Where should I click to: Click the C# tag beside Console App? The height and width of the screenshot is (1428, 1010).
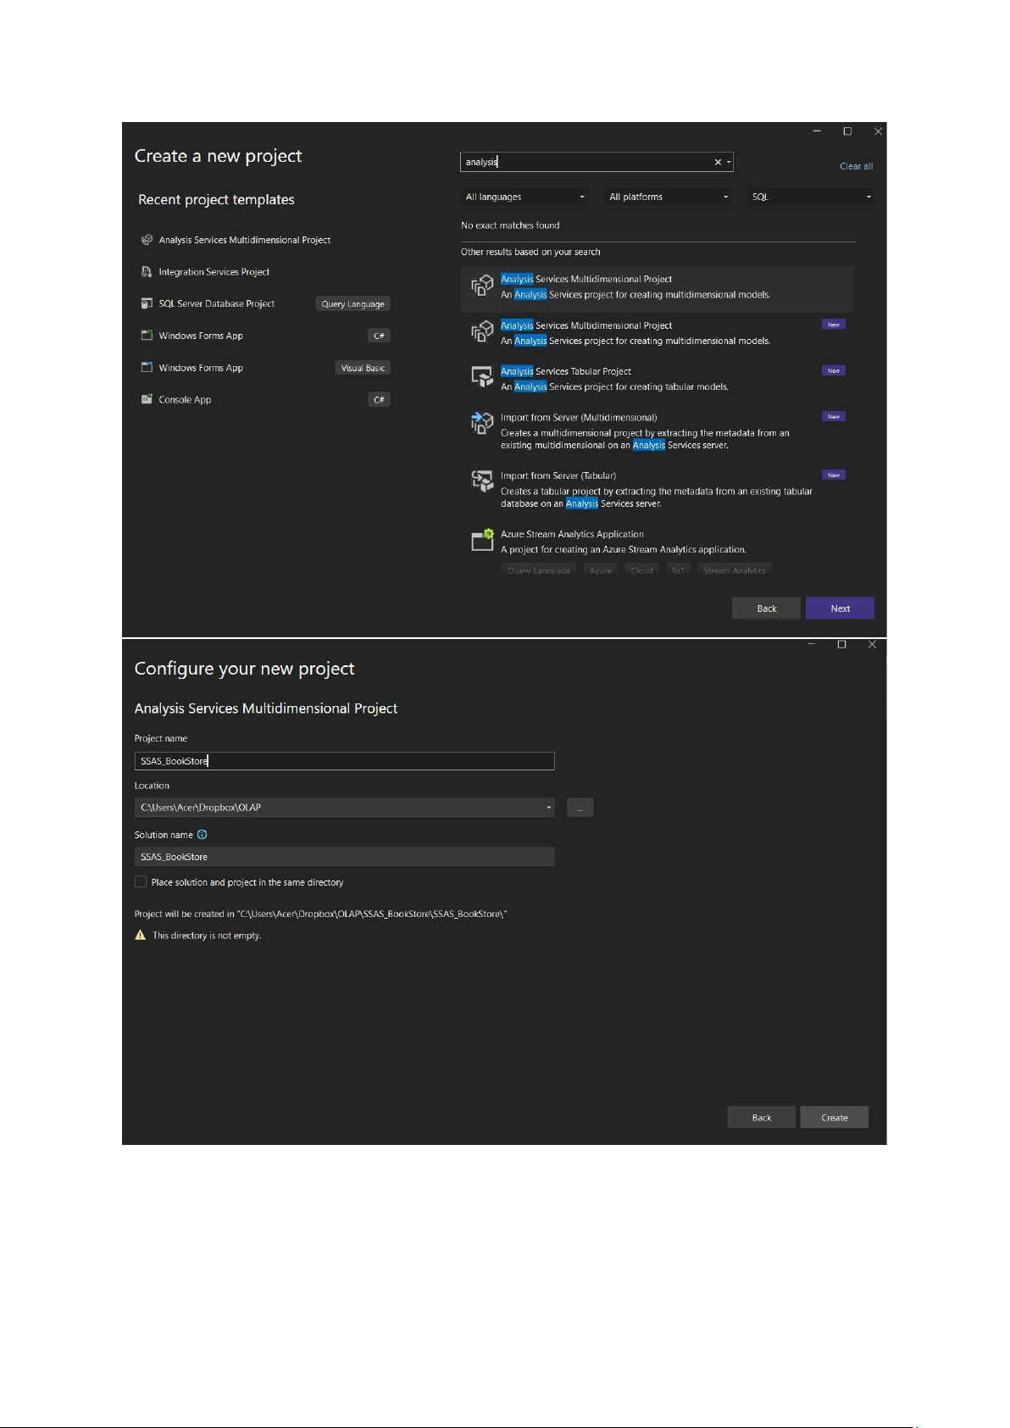pos(379,400)
